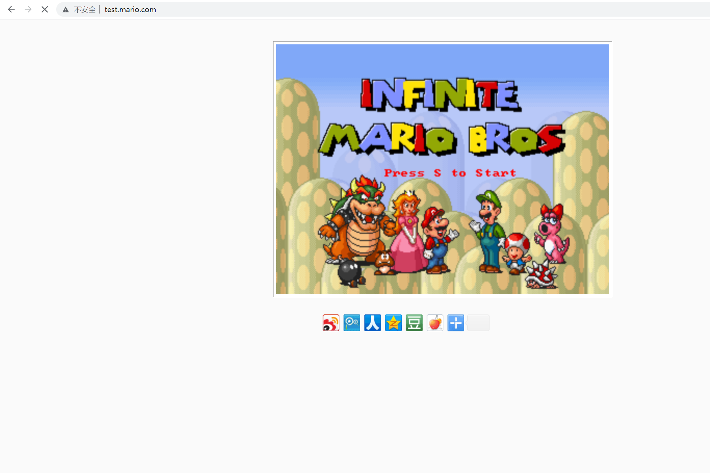Click the red apple share icon
The height and width of the screenshot is (473, 710).
tap(435, 323)
